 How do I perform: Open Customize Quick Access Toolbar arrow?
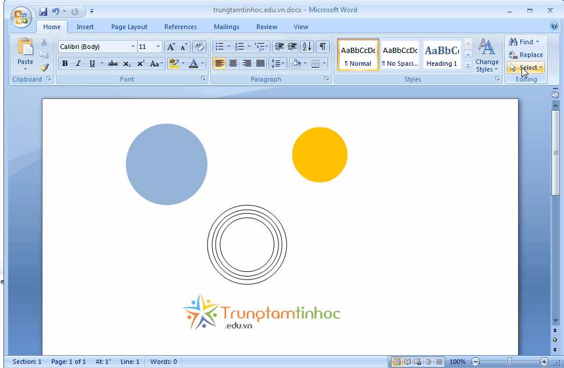(x=91, y=12)
